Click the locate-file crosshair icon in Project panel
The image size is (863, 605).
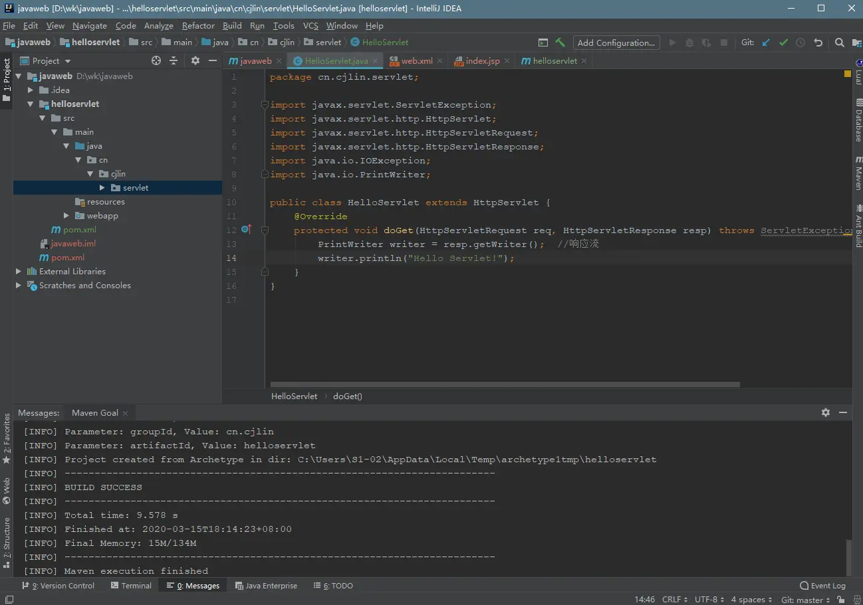click(x=156, y=60)
